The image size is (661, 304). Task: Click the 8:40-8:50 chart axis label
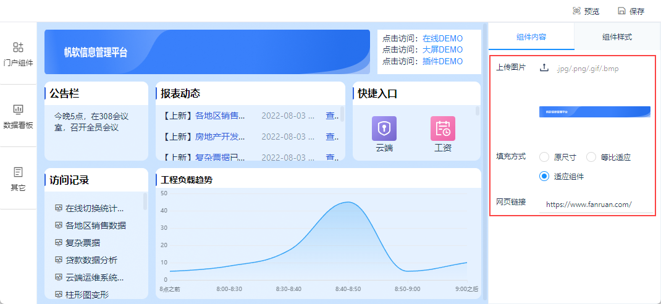(348, 289)
